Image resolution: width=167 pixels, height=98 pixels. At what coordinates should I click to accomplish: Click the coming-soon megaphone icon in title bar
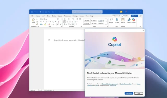click(126, 12)
